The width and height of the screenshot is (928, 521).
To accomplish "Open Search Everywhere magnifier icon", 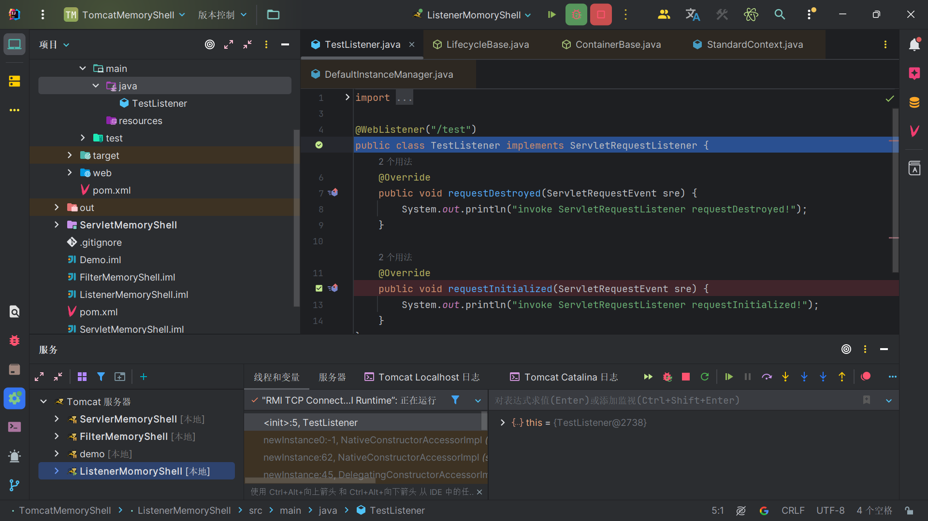I will pos(780,14).
